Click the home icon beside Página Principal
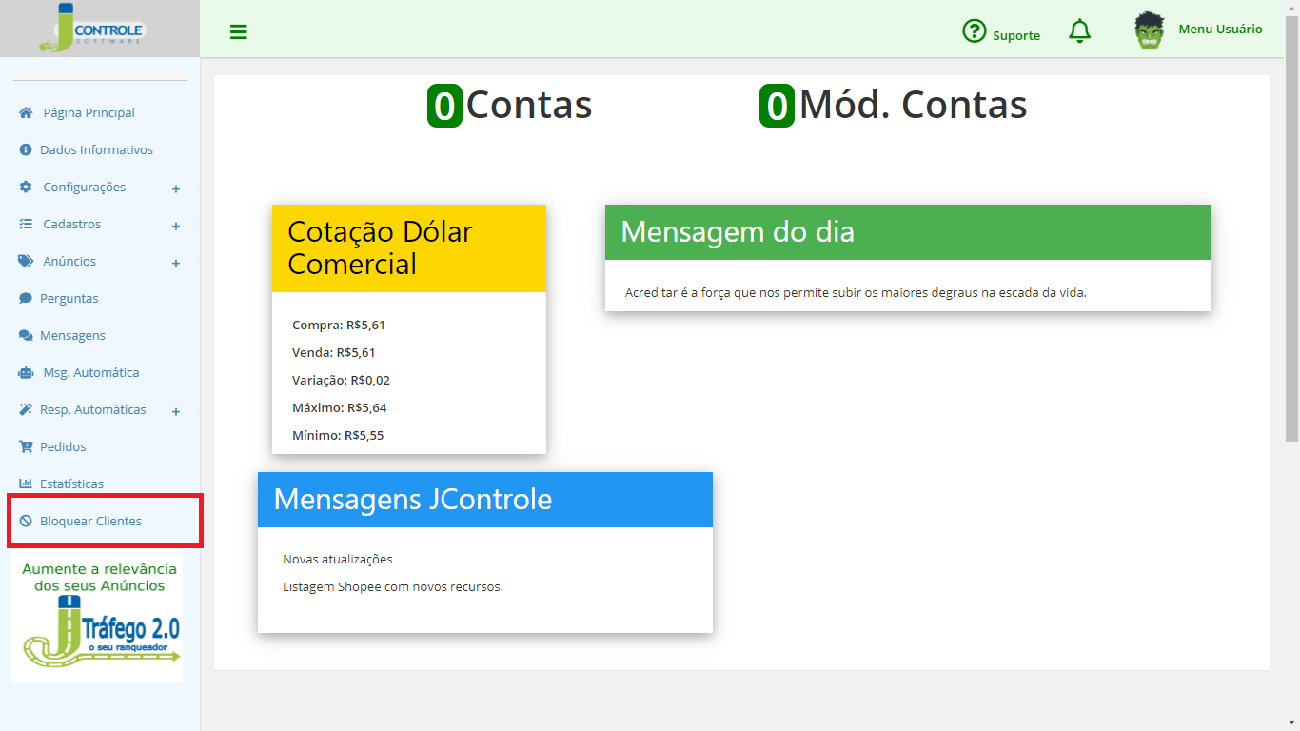The height and width of the screenshot is (731, 1300). tap(26, 112)
